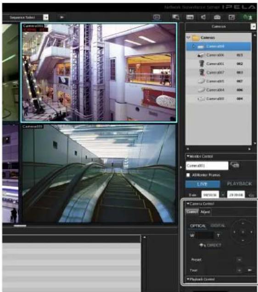Select OPTICAL zoom mode
The height and width of the screenshot is (292, 258).
(x=198, y=226)
